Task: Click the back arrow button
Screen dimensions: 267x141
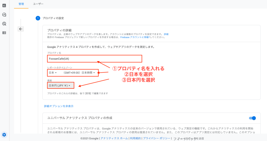Action: coord(21,29)
